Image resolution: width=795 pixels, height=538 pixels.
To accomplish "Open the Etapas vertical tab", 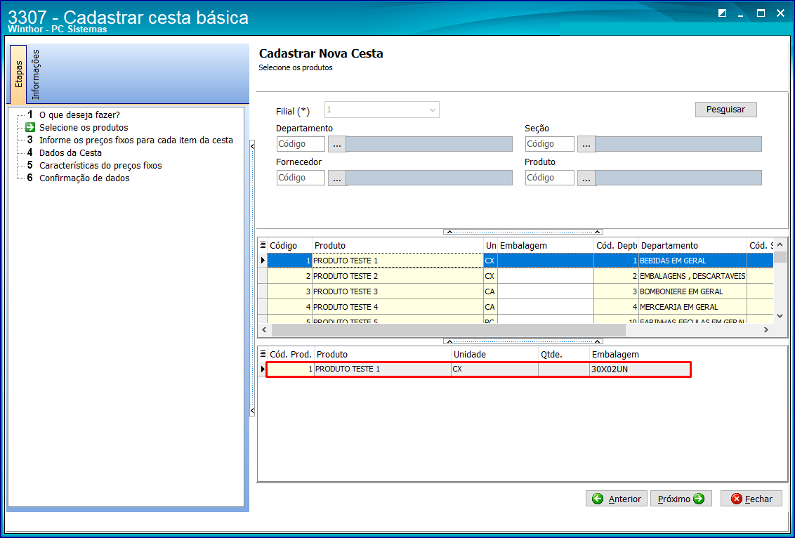I will tap(18, 74).
